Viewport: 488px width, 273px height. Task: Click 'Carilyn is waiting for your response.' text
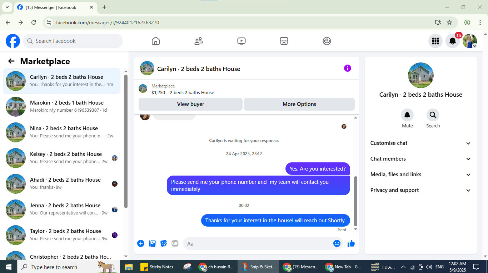[244, 141]
